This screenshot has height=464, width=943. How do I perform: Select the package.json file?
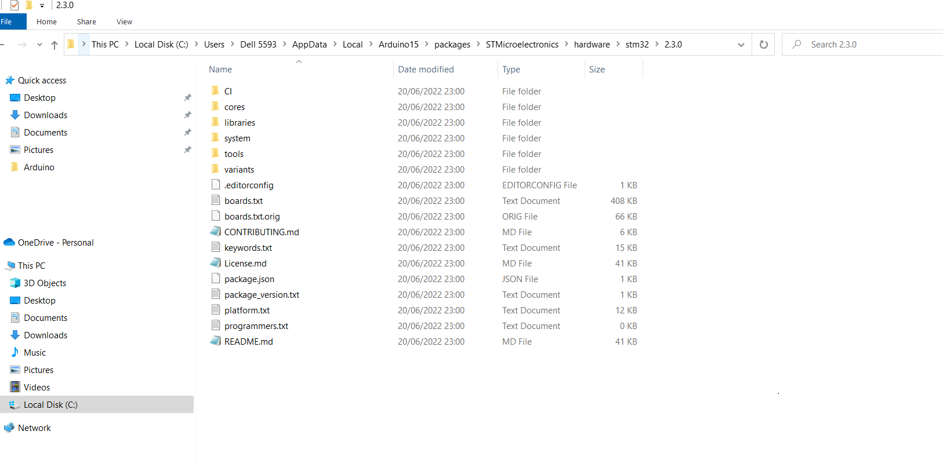point(249,279)
